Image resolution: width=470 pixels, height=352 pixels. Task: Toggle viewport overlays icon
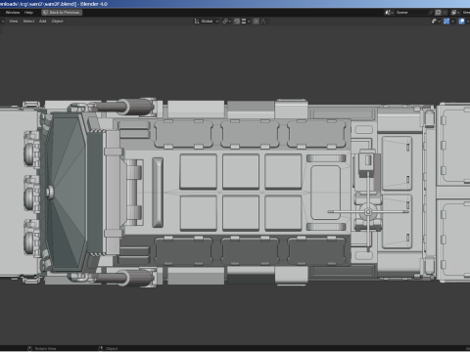461,22
